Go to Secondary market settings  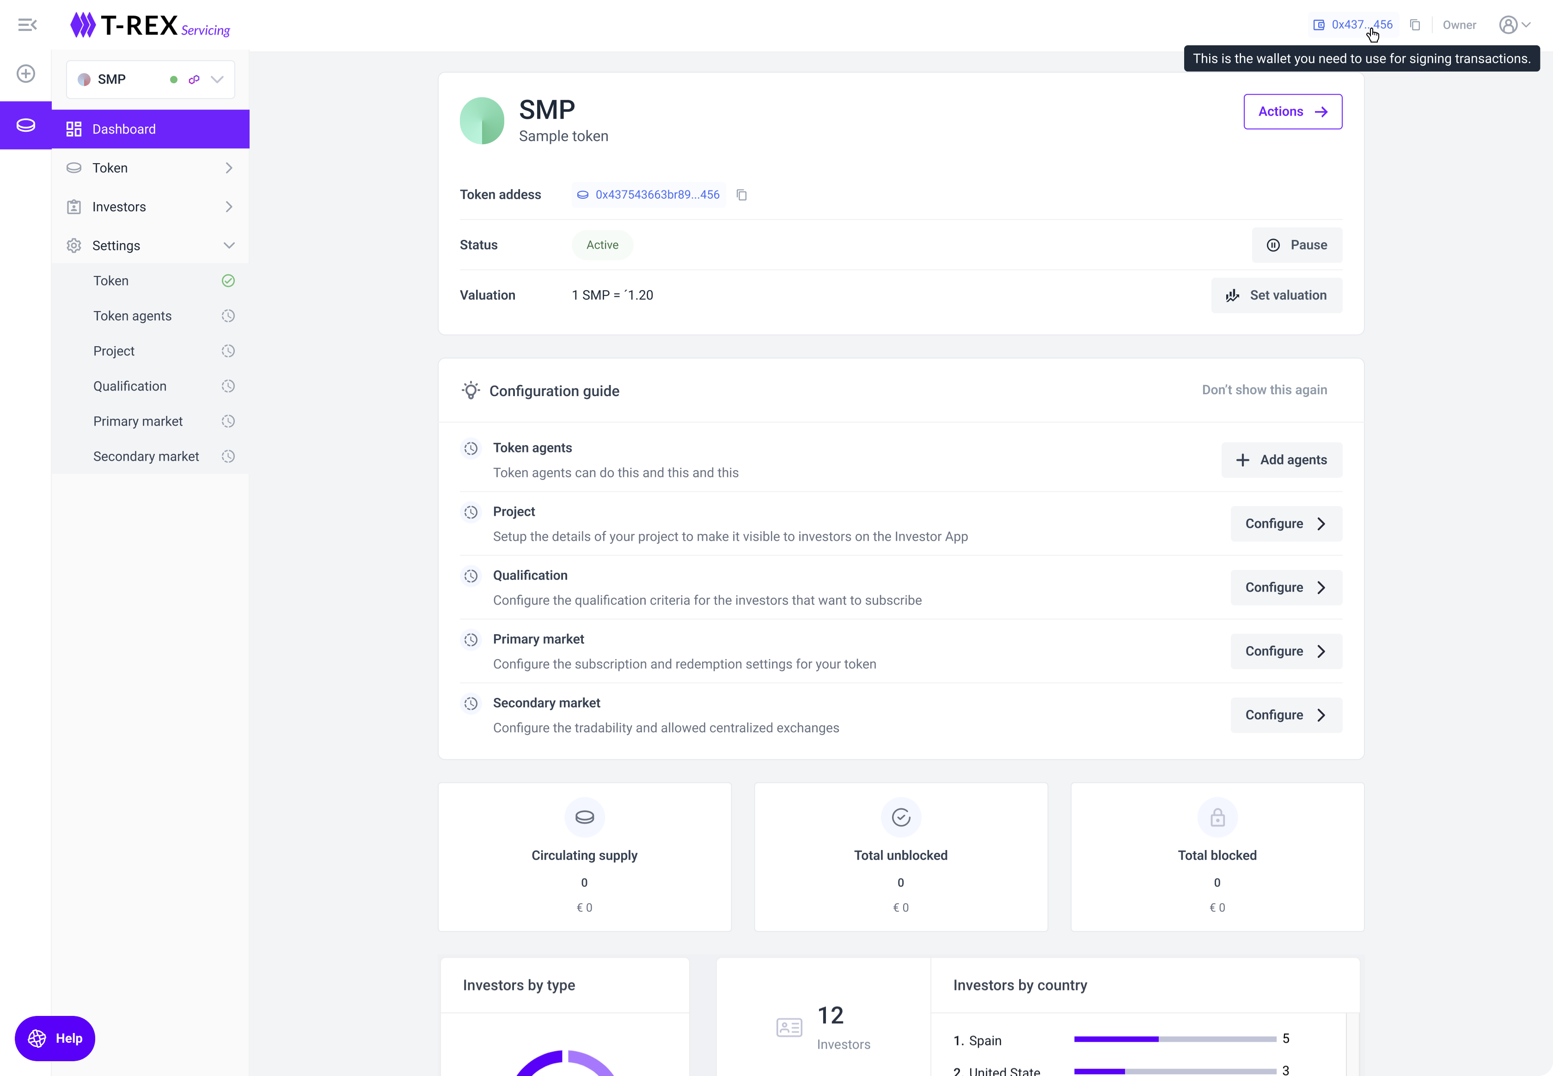[146, 457]
